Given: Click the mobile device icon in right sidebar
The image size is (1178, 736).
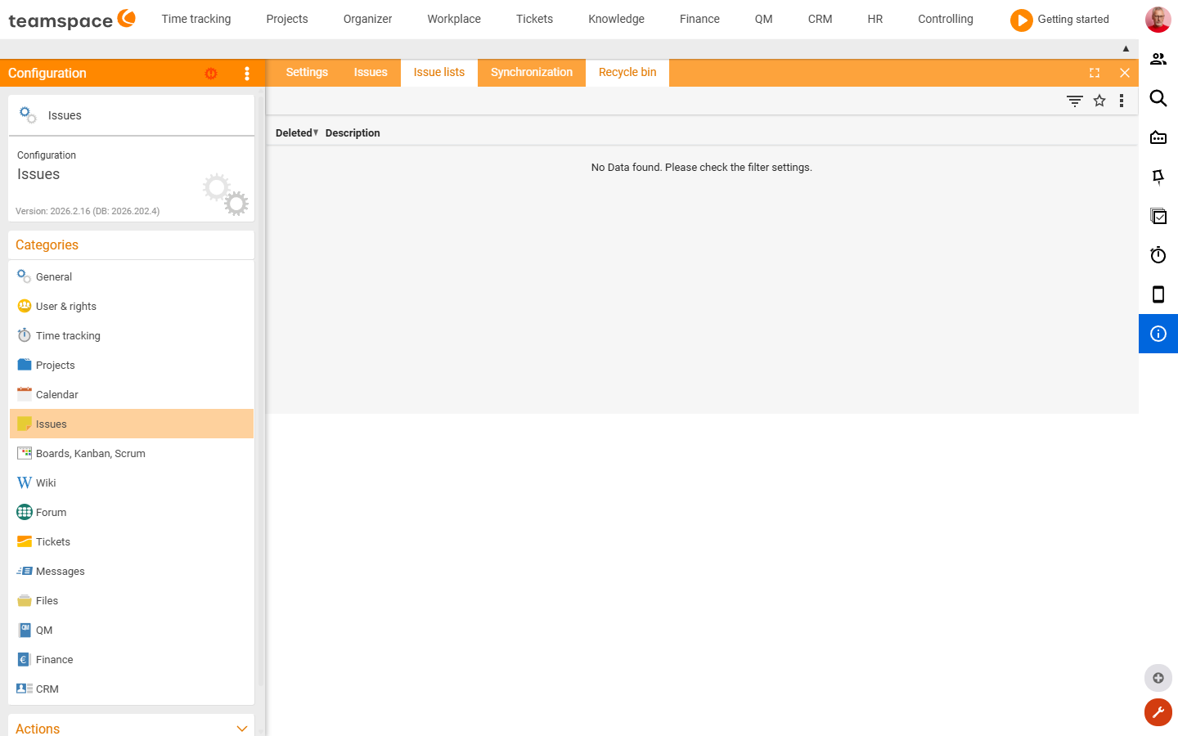Looking at the screenshot, I should (1158, 294).
